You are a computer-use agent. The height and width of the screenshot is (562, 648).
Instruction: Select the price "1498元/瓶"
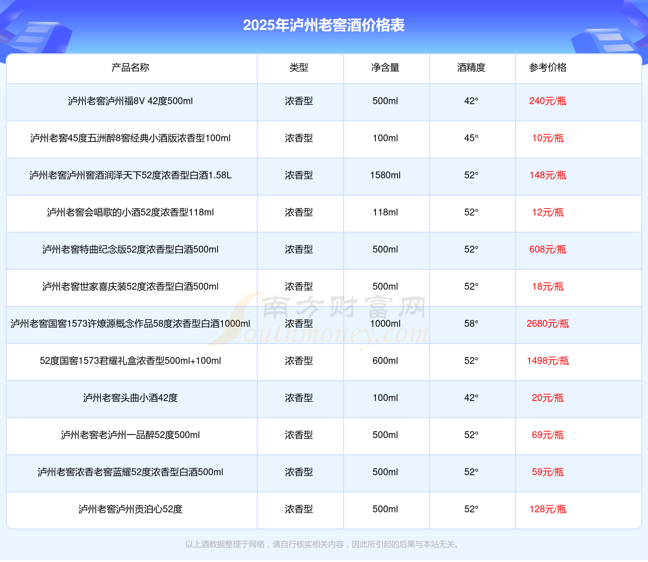click(x=548, y=361)
